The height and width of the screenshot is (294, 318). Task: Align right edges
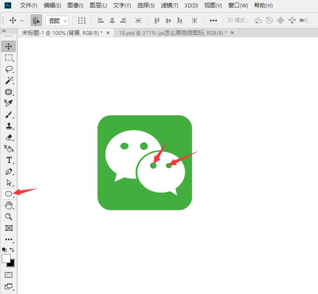click(123, 21)
